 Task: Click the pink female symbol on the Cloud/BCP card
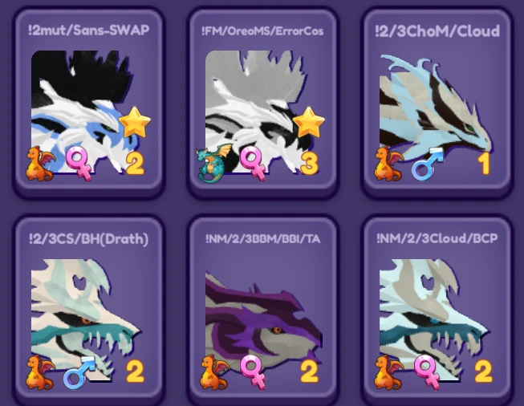[429, 372]
